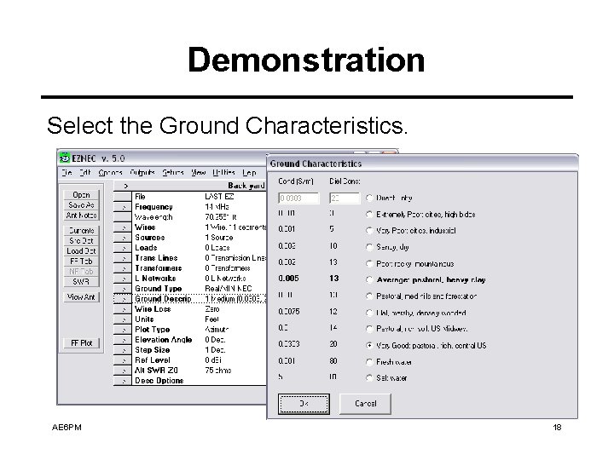Select Very Good: pastoral, rich, central US
The height and width of the screenshot is (460, 614).
(369, 345)
